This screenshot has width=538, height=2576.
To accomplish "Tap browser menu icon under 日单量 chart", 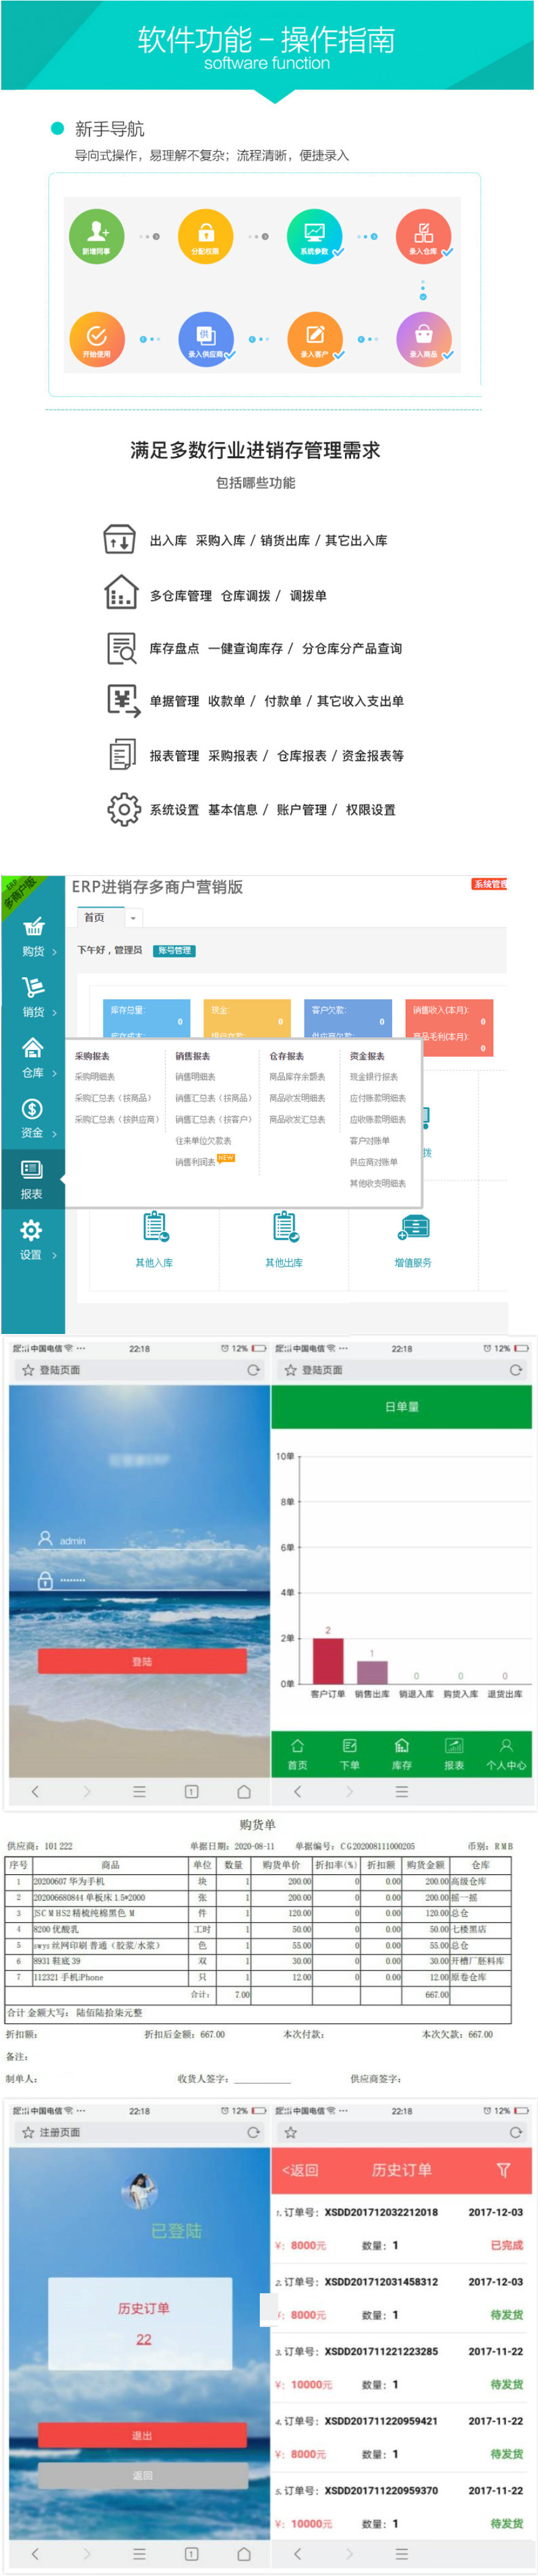I will 401,1792.
